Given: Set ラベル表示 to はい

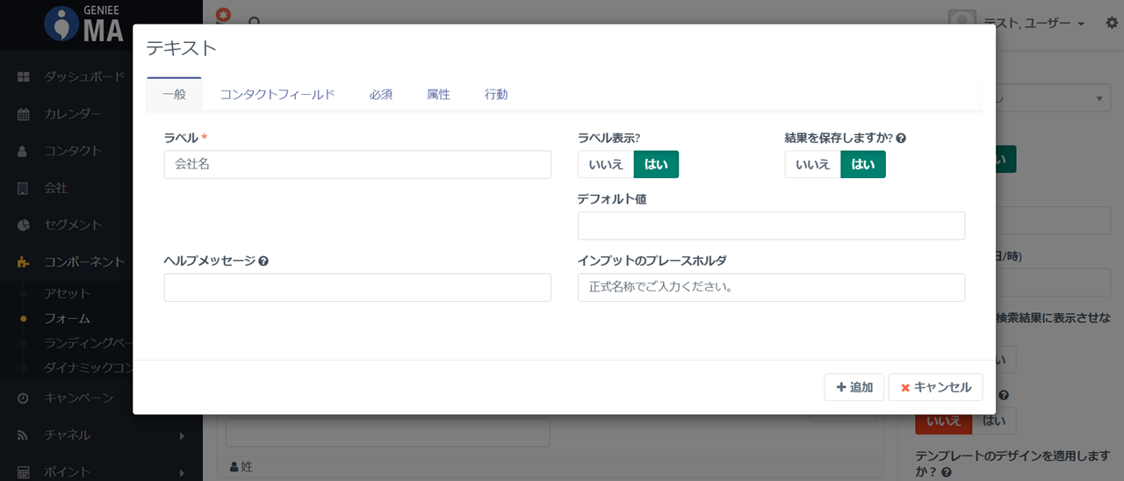Looking at the screenshot, I should tap(656, 164).
